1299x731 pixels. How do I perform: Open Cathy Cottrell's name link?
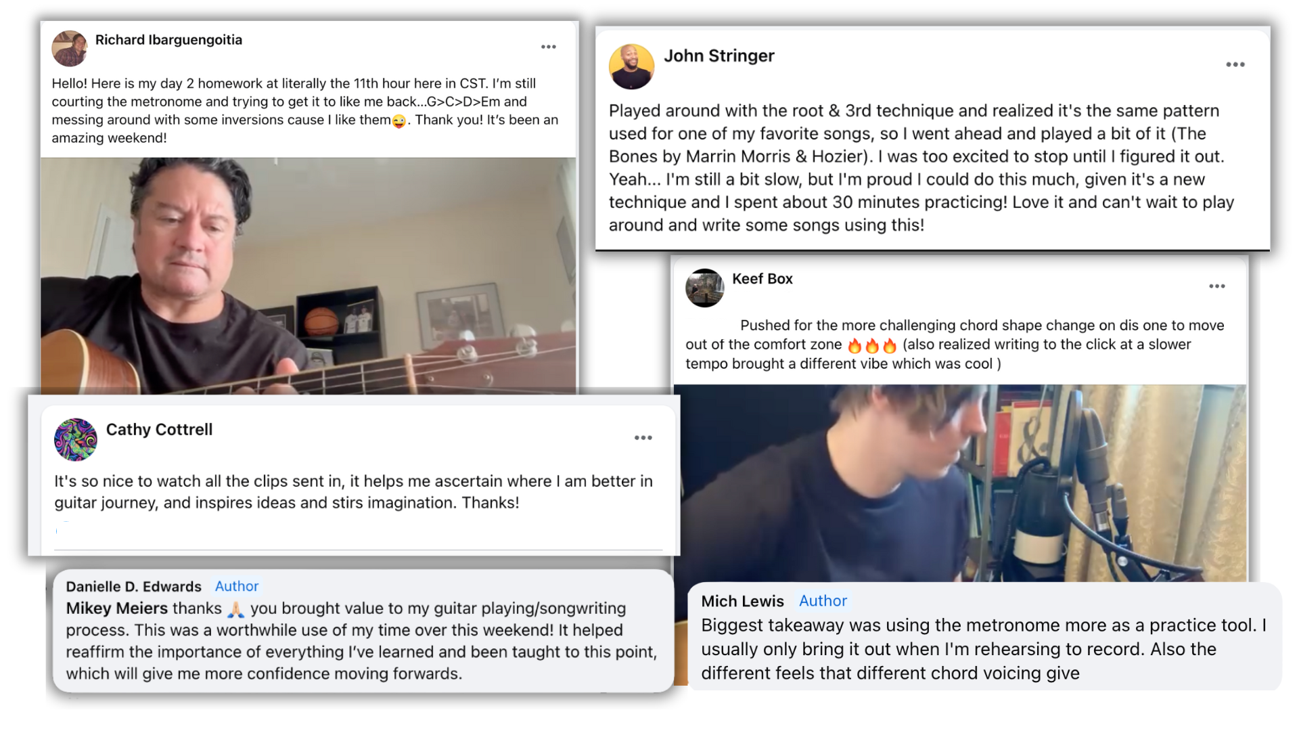tap(160, 430)
